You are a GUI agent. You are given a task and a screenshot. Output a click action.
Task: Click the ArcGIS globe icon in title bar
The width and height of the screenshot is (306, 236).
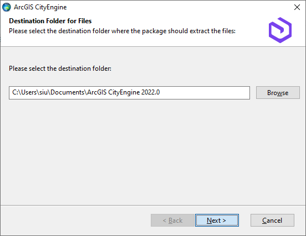7,7
